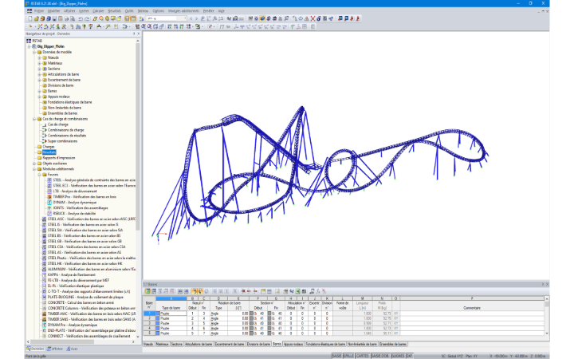Click the Cas de charge tree icon
Image resolution: width=574 pixels, height=359 pixels.
45,124
